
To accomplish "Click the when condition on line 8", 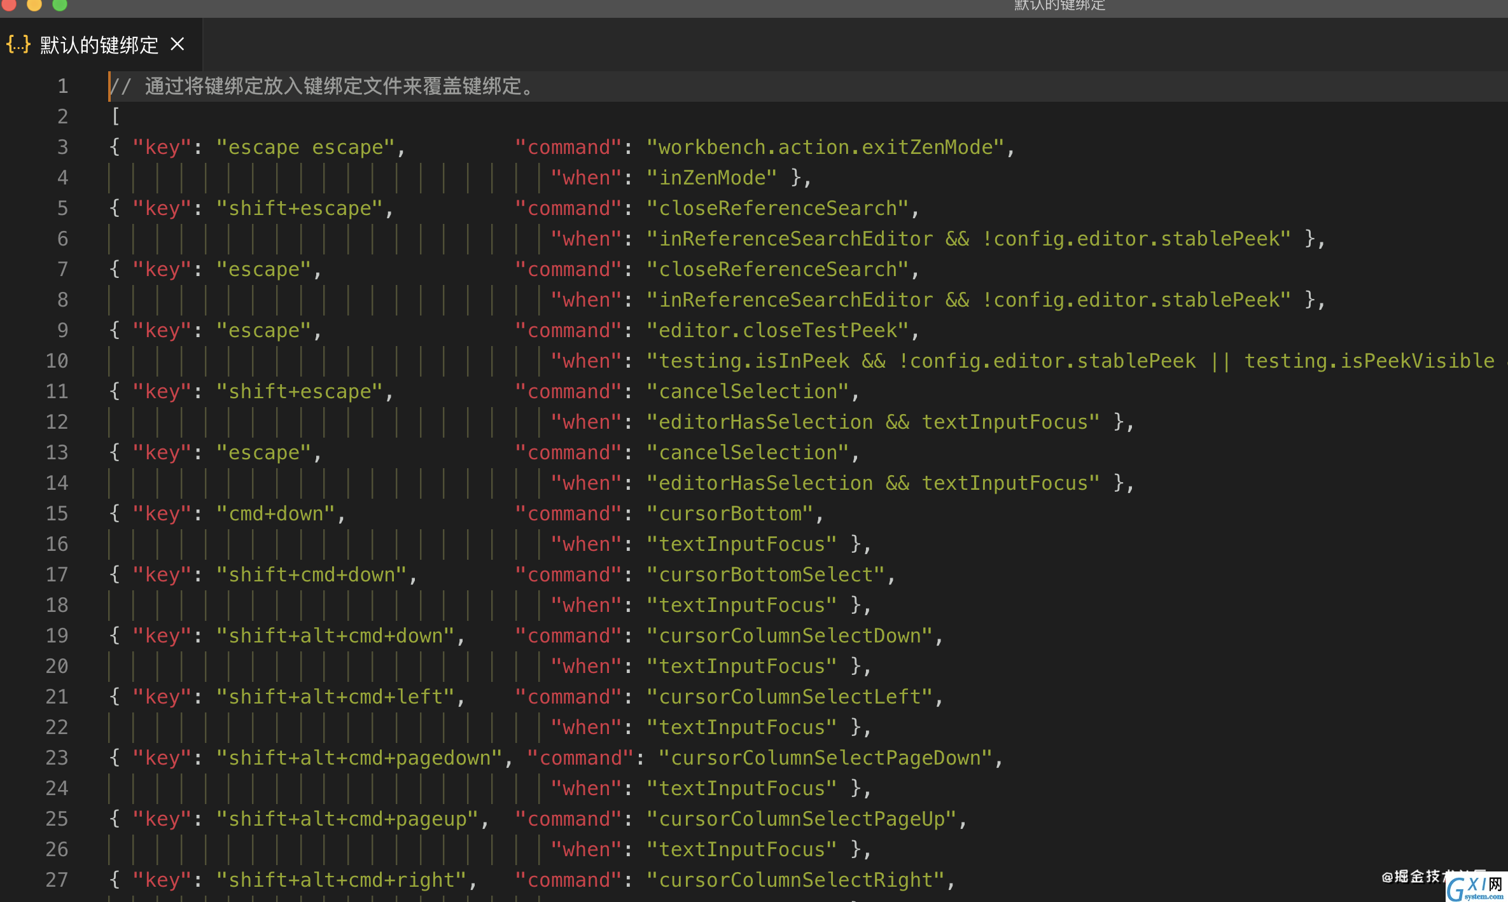I will click(968, 300).
